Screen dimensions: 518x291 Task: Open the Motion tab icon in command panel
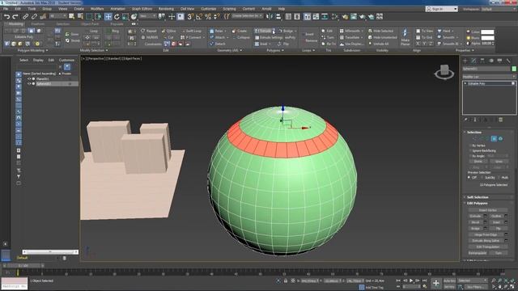(491, 61)
